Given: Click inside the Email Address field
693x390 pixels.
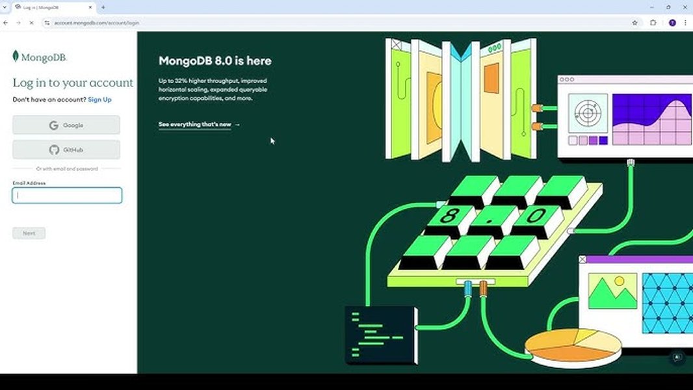Looking at the screenshot, I should 66,195.
